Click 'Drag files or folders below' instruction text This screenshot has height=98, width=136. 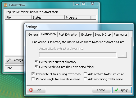[32, 12]
